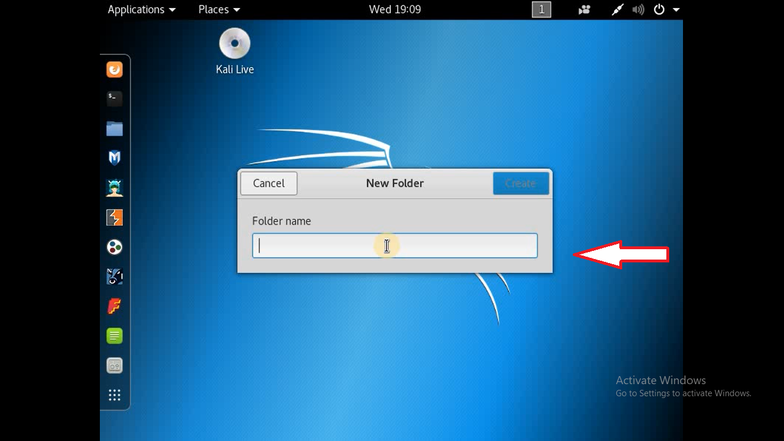The height and width of the screenshot is (441, 784).
Task: Open the BeEF bull-icon app in the dock
Action: coord(115,277)
